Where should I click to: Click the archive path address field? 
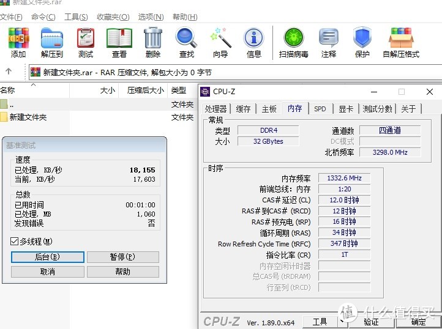pyautogui.click(x=235, y=72)
